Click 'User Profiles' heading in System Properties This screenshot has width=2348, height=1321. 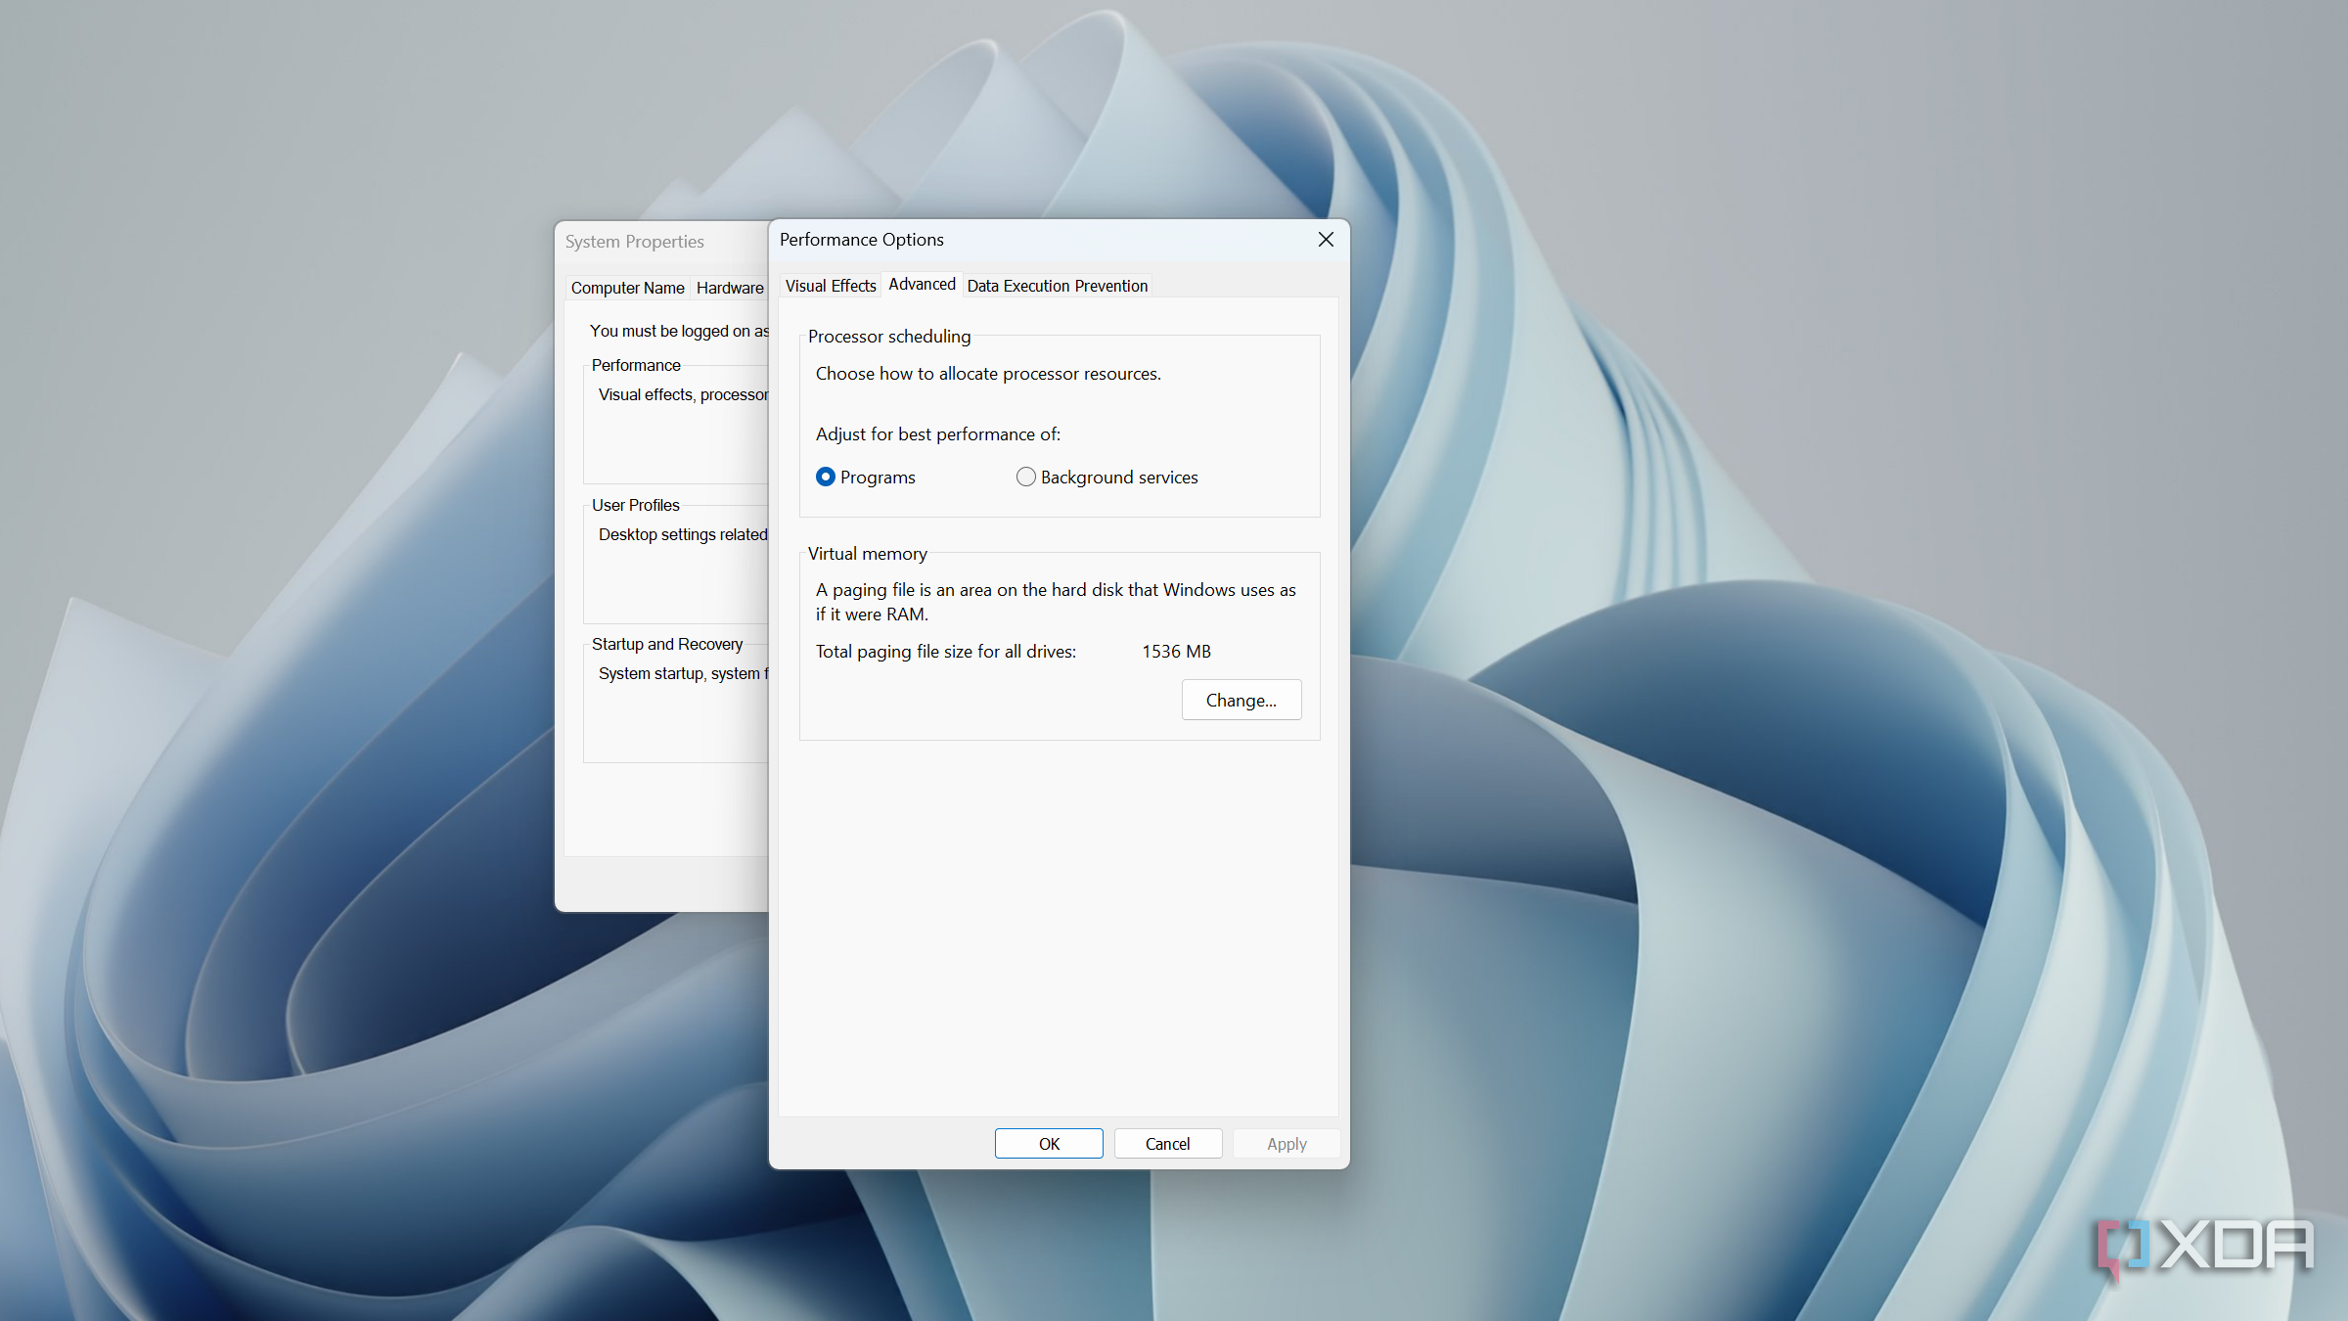[x=635, y=505]
